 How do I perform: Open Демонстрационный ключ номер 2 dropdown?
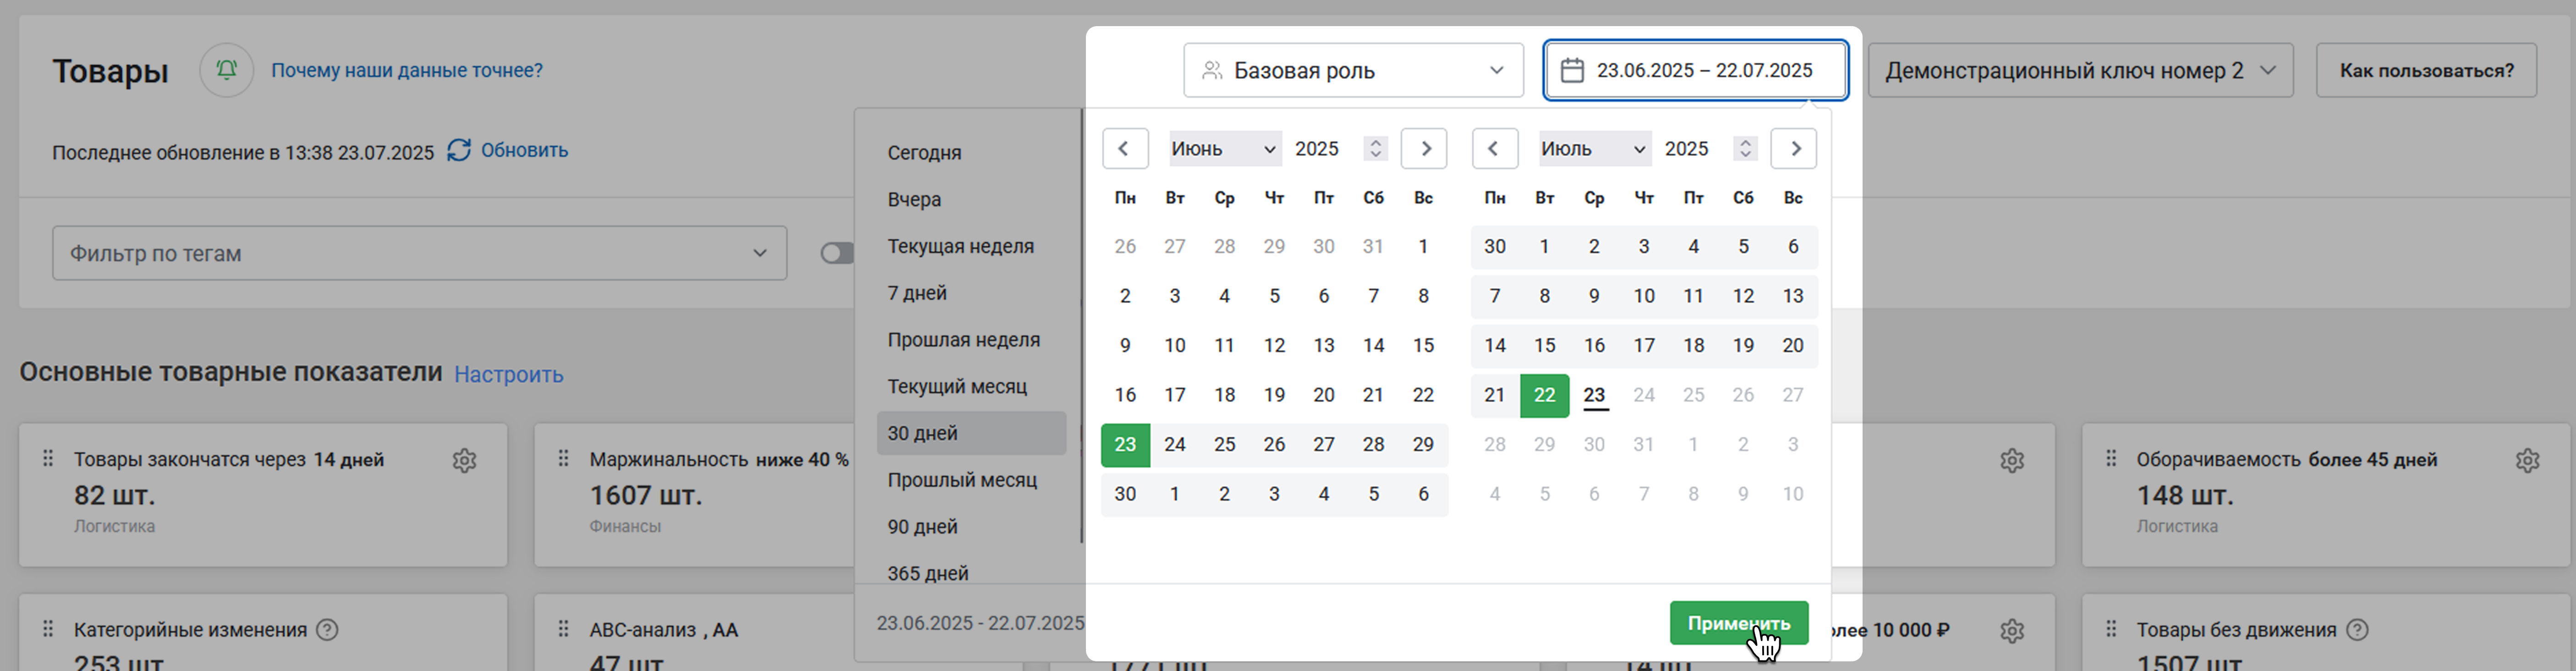(x=2080, y=70)
